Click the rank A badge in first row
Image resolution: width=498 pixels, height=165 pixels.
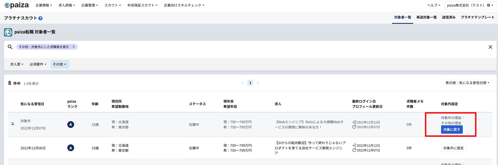point(70,125)
